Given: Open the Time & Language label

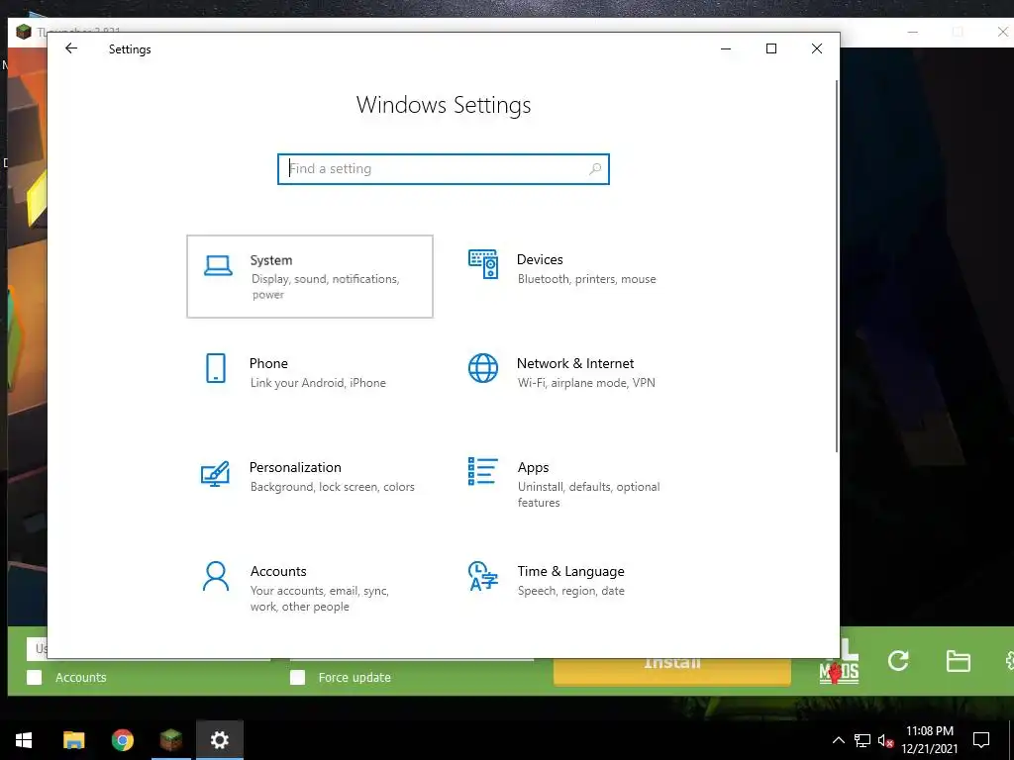Looking at the screenshot, I should pos(570,571).
